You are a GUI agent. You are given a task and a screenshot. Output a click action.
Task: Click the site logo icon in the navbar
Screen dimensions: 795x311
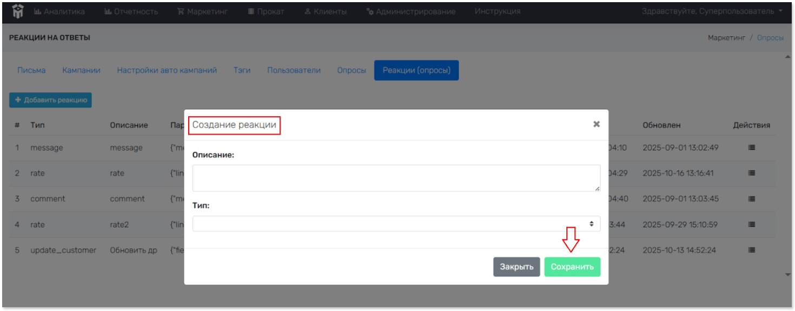[x=18, y=11]
